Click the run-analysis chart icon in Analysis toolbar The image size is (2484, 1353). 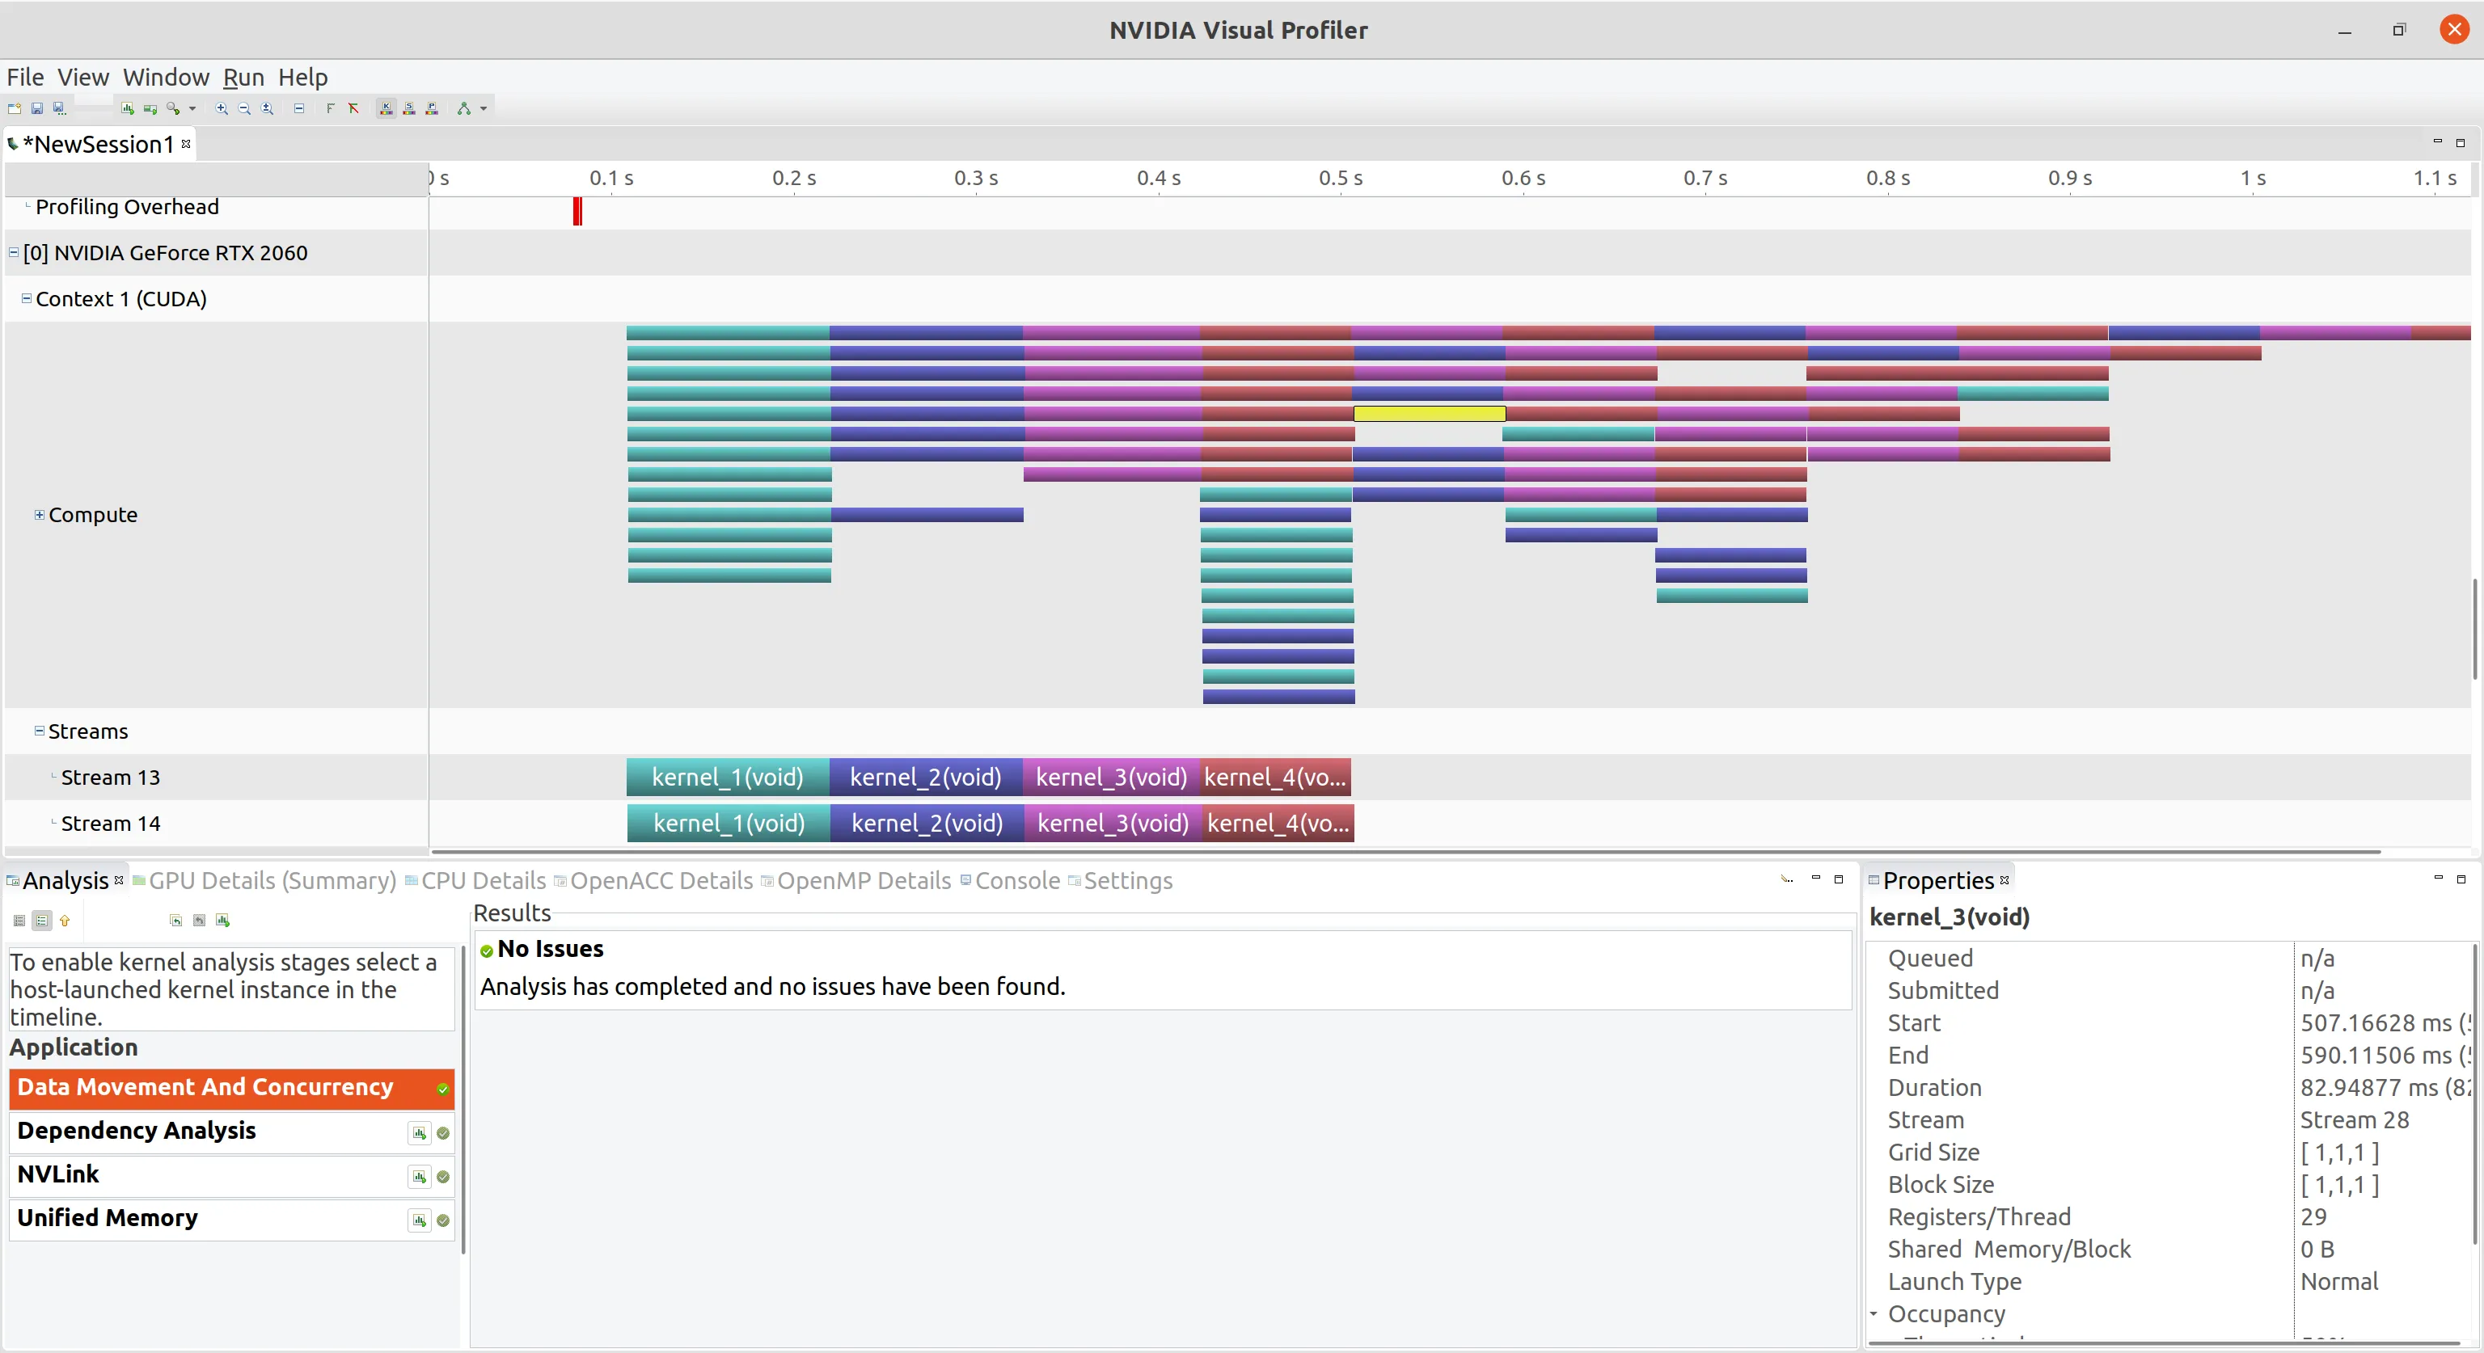(x=222, y=921)
